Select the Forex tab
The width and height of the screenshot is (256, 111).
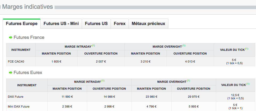119,24
